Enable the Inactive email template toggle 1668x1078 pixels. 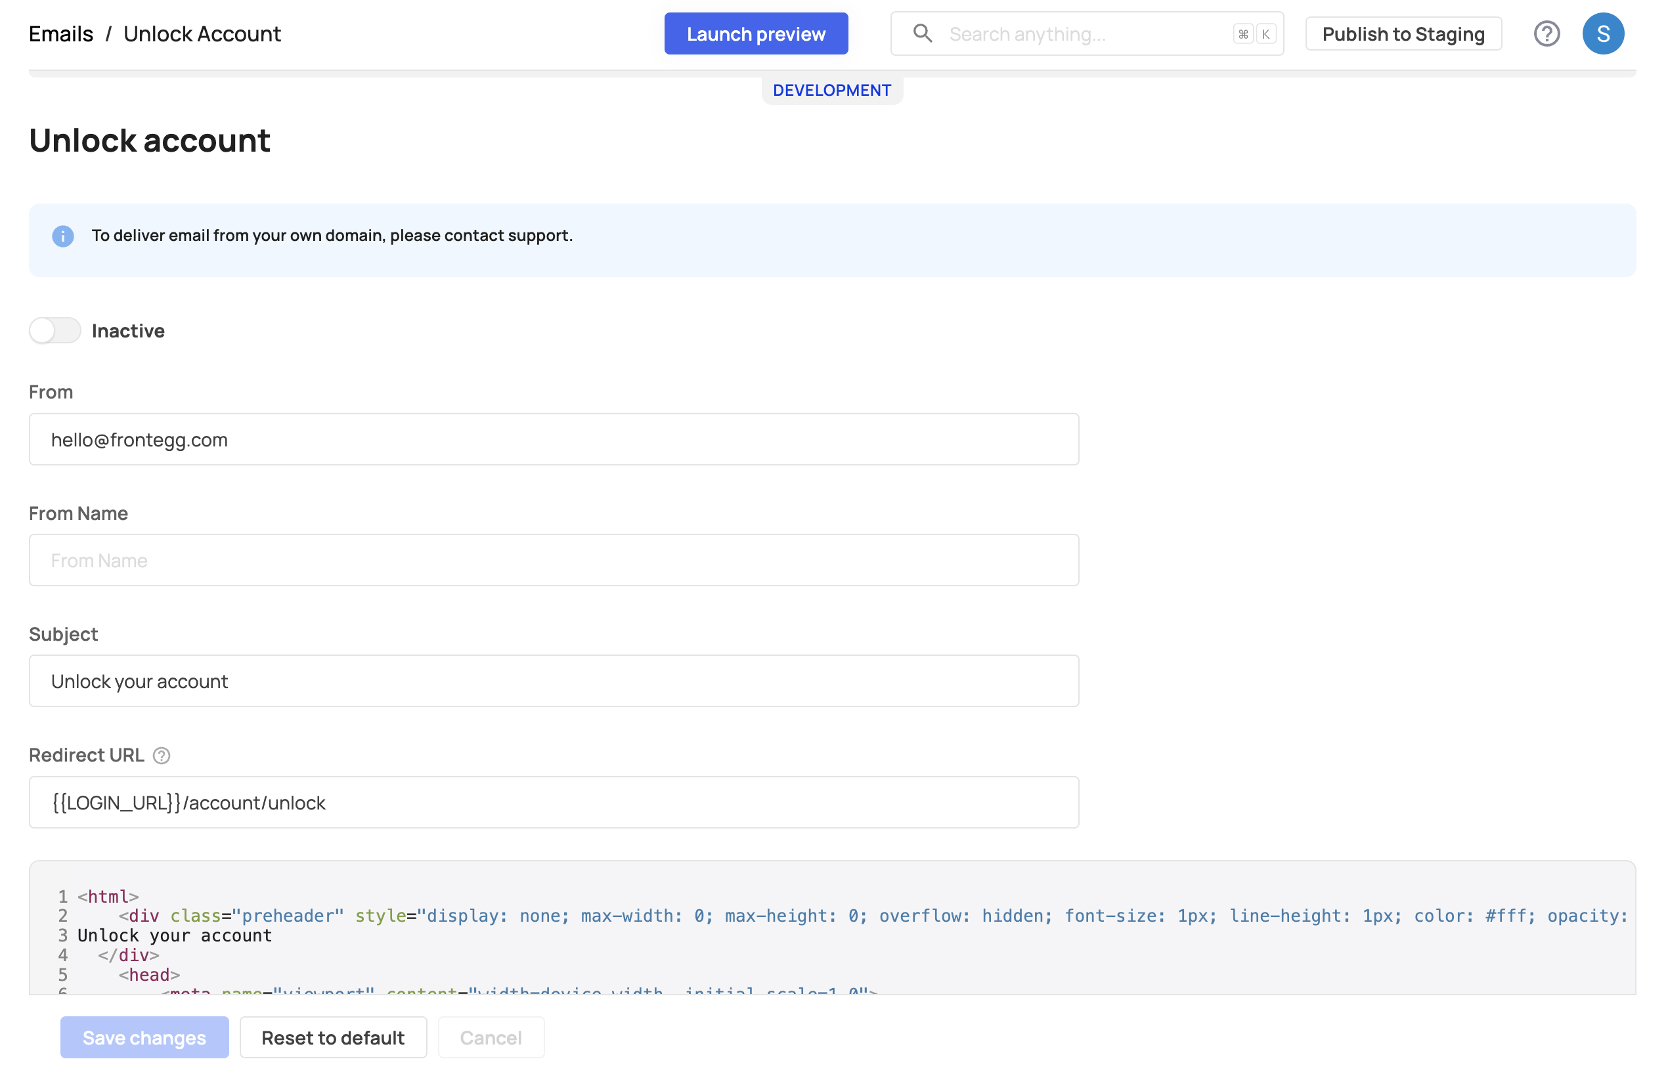tap(55, 330)
